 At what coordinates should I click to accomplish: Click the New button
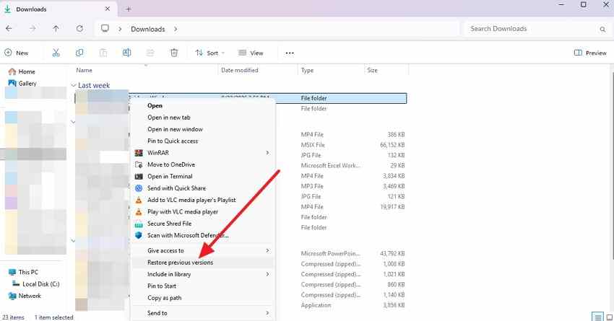(x=17, y=53)
